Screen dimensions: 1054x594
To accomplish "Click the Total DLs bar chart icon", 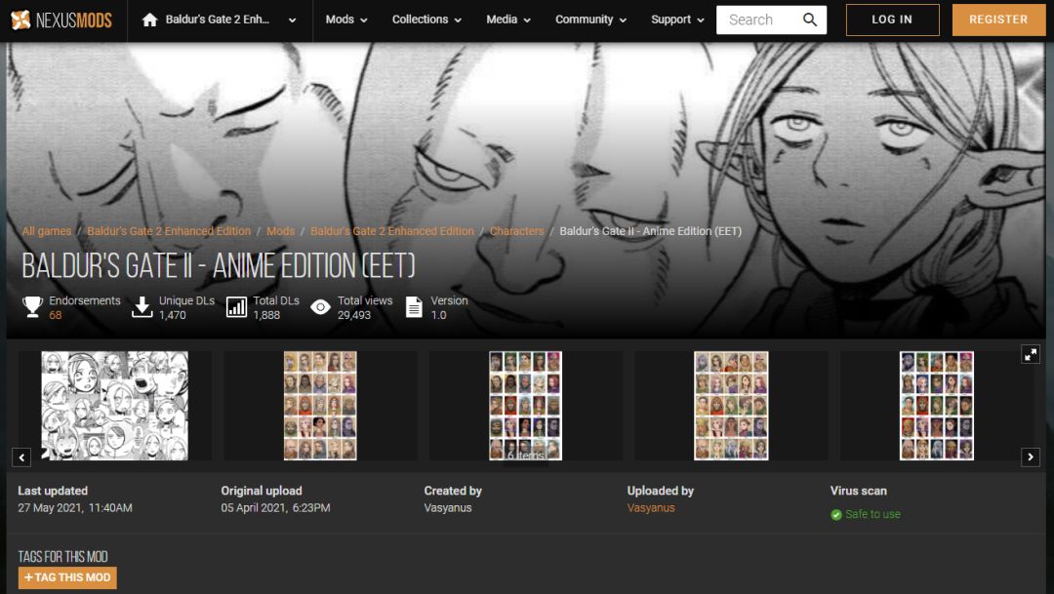I will click(236, 307).
